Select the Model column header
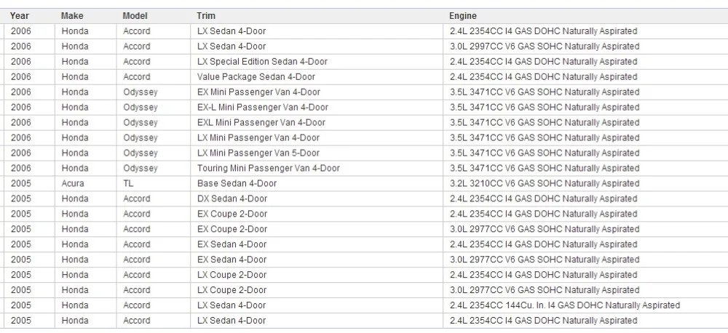728x333 pixels. click(x=135, y=16)
